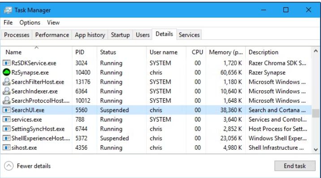The height and width of the screenshot is (178, 321).
Task: Click Search and Cortana description
Action: [x=277, y=110]
